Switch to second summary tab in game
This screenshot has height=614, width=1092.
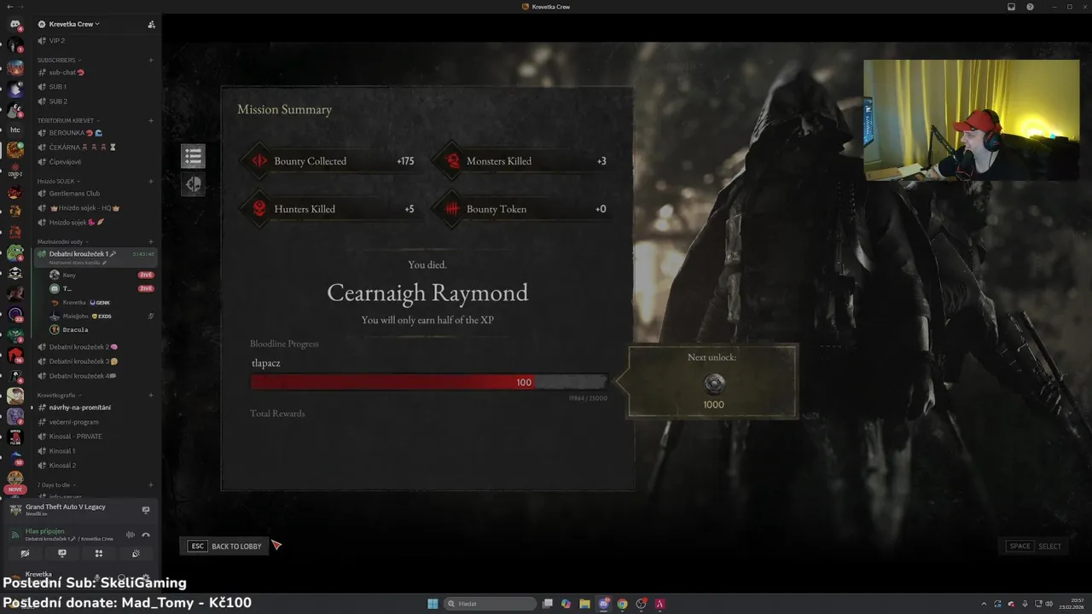[x=193, y=184]
